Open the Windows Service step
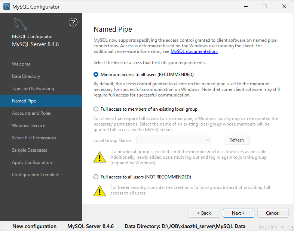Screen dimensions: 294x231 29,126
